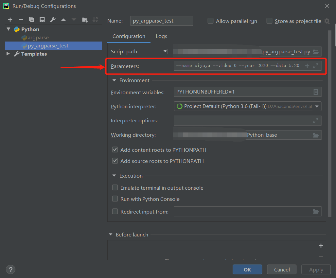336x278 pixels.
Task: Enable Allow parallel run
Action: 210,21
